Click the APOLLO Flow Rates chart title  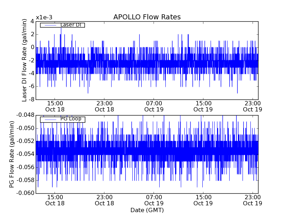(147, 17)
